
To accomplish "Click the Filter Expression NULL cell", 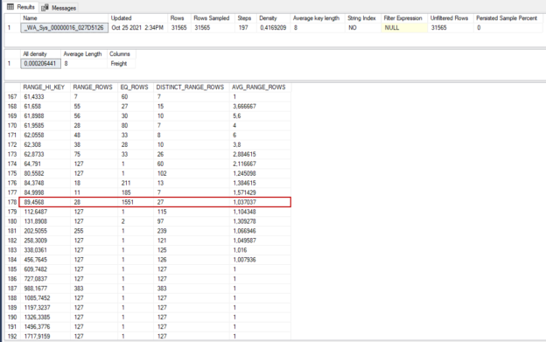I will 404,28.
